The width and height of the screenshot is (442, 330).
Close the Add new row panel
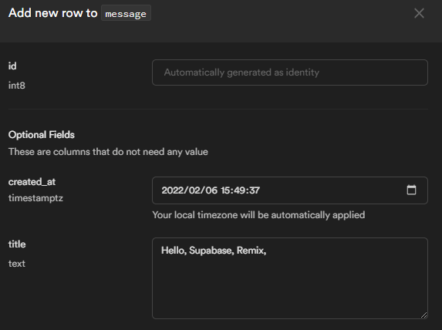coord(419,13)
